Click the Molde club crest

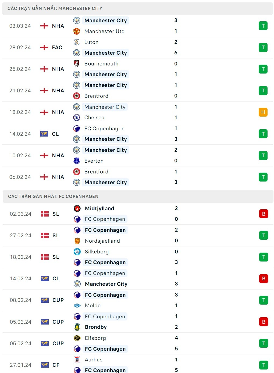tap(77, 305)
